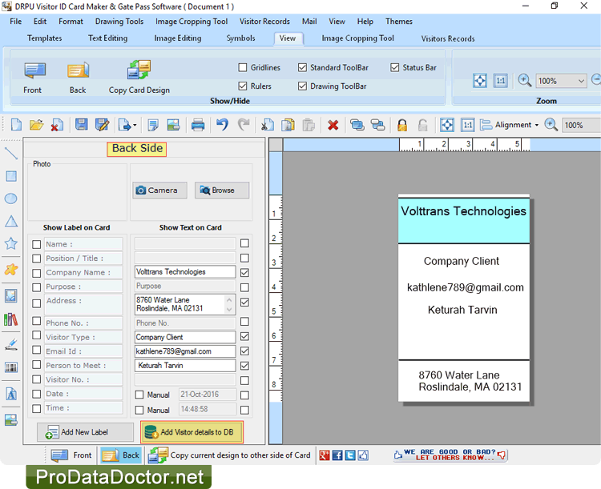Image resolution: width=601 pixels, height=489 pixels.
Task: Select the Line drawing tool
Action: [11, 153]
